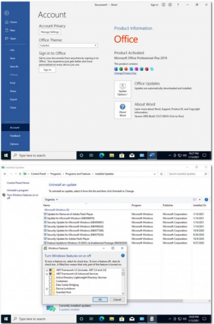Viewport: 214px width, 324px height.
Task: Cancel the Windows Features dialog
Action: tap(117, 300)
